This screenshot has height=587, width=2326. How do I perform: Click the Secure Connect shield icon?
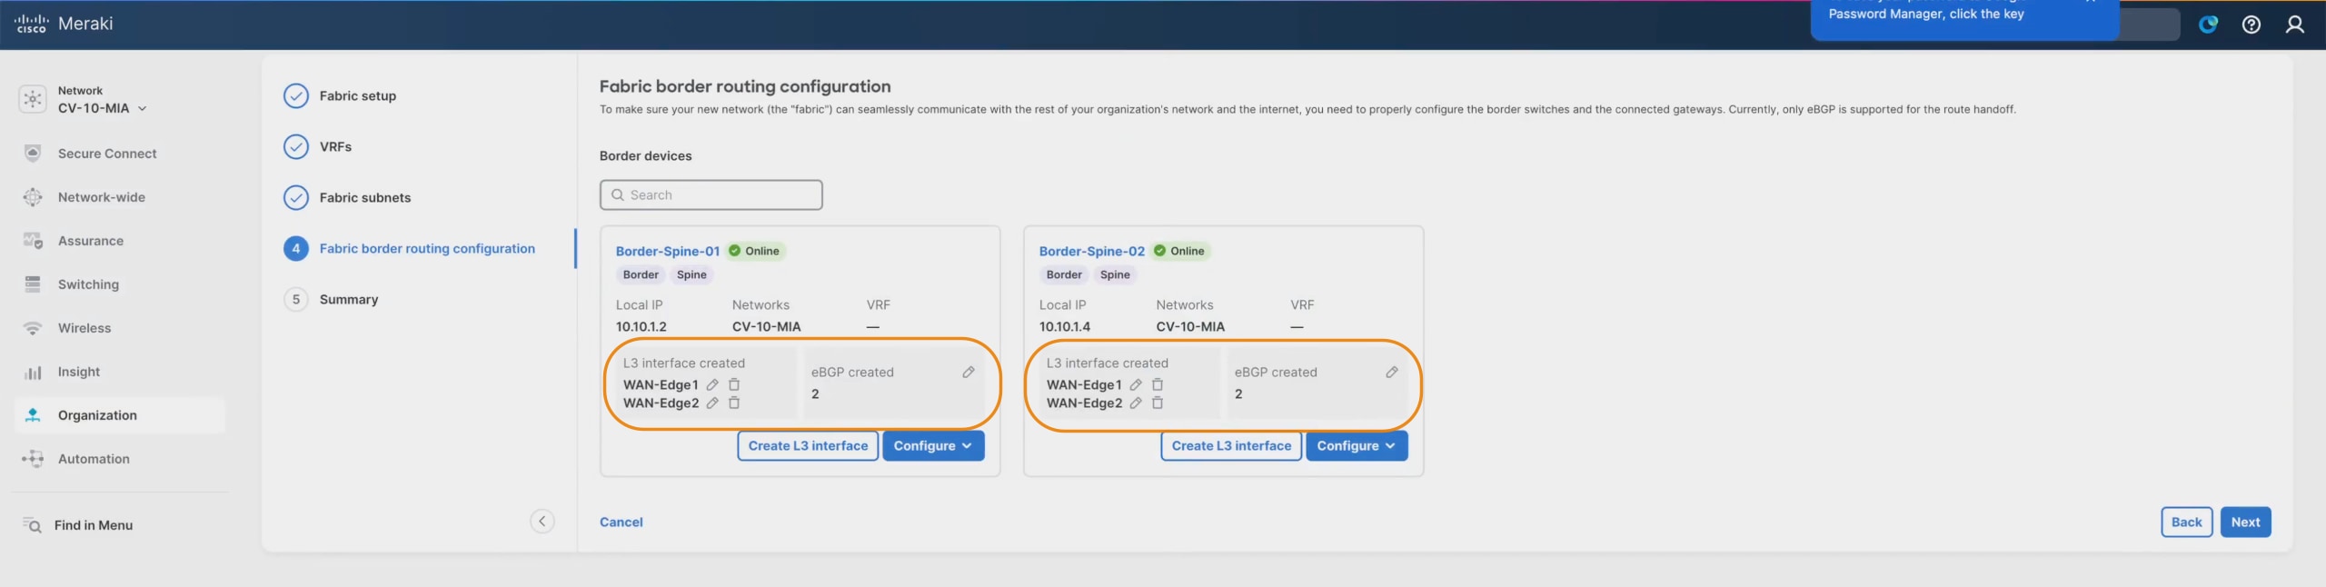pyautogui.click(x=33, y=154)
